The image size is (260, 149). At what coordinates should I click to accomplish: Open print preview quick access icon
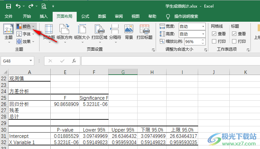(44, 6)
